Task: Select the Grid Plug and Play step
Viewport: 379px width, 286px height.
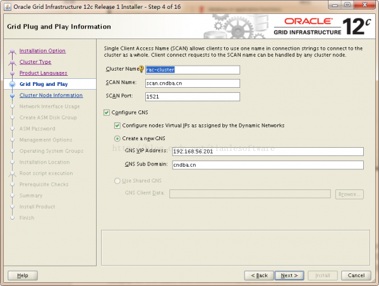Action: point(44,84)
